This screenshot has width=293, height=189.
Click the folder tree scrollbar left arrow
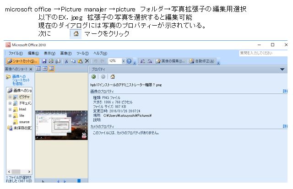9,172
